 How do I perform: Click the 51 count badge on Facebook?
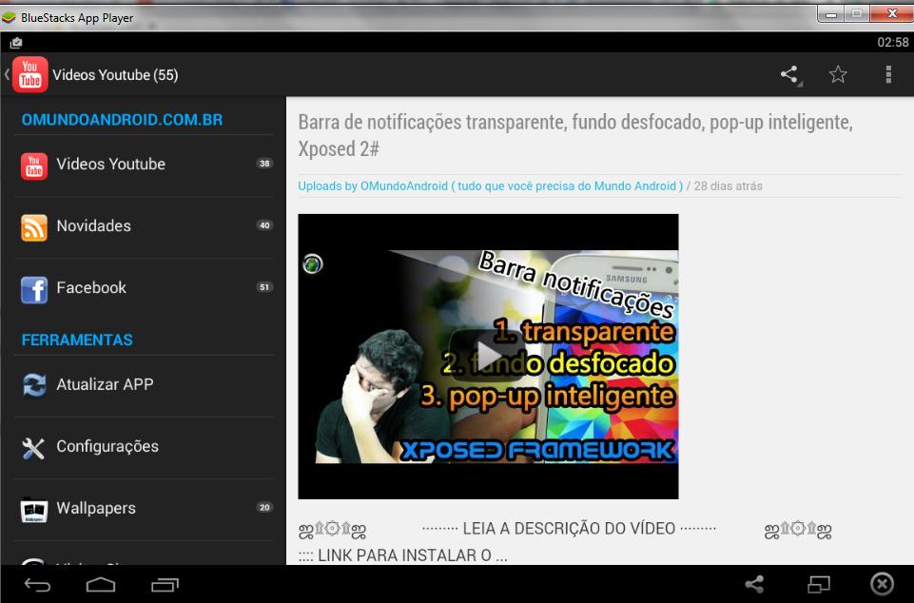[264, 287]
